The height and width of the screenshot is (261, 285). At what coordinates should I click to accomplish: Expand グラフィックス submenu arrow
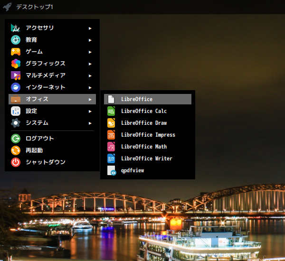pyautogui.click(x=90, y=64)
